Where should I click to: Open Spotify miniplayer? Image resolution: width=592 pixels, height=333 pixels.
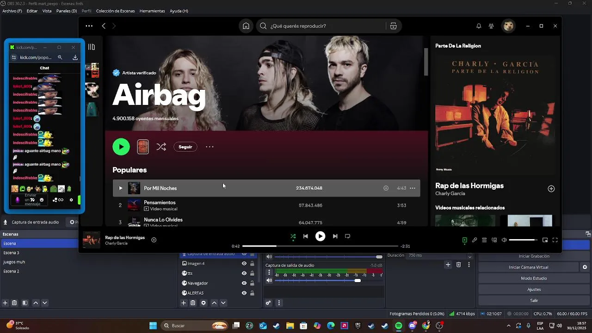pos(545,240)
